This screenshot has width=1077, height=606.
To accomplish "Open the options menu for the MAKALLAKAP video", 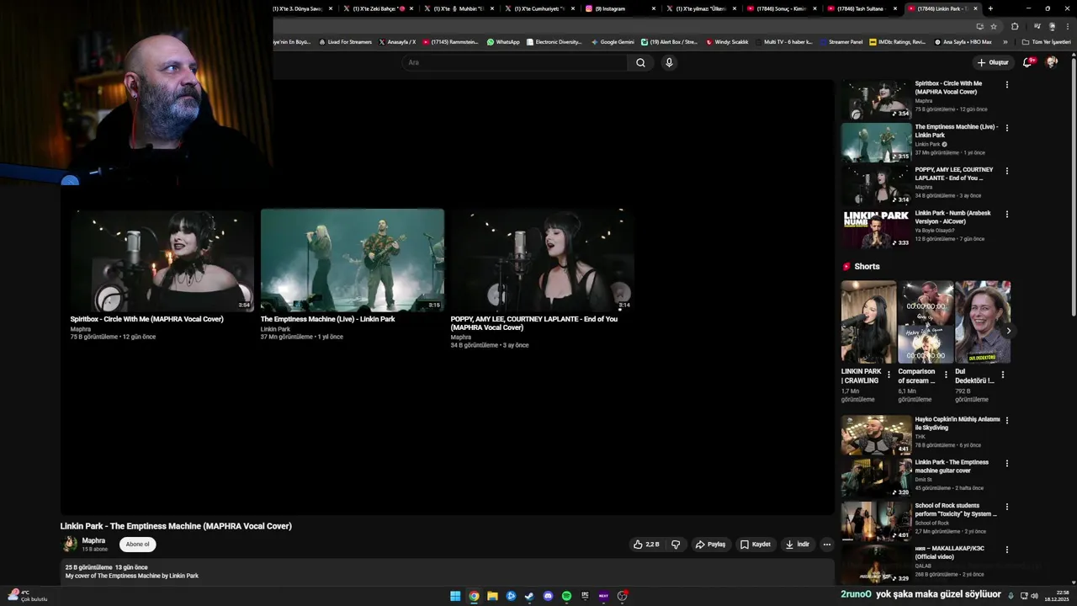I will pos(1006,550).
